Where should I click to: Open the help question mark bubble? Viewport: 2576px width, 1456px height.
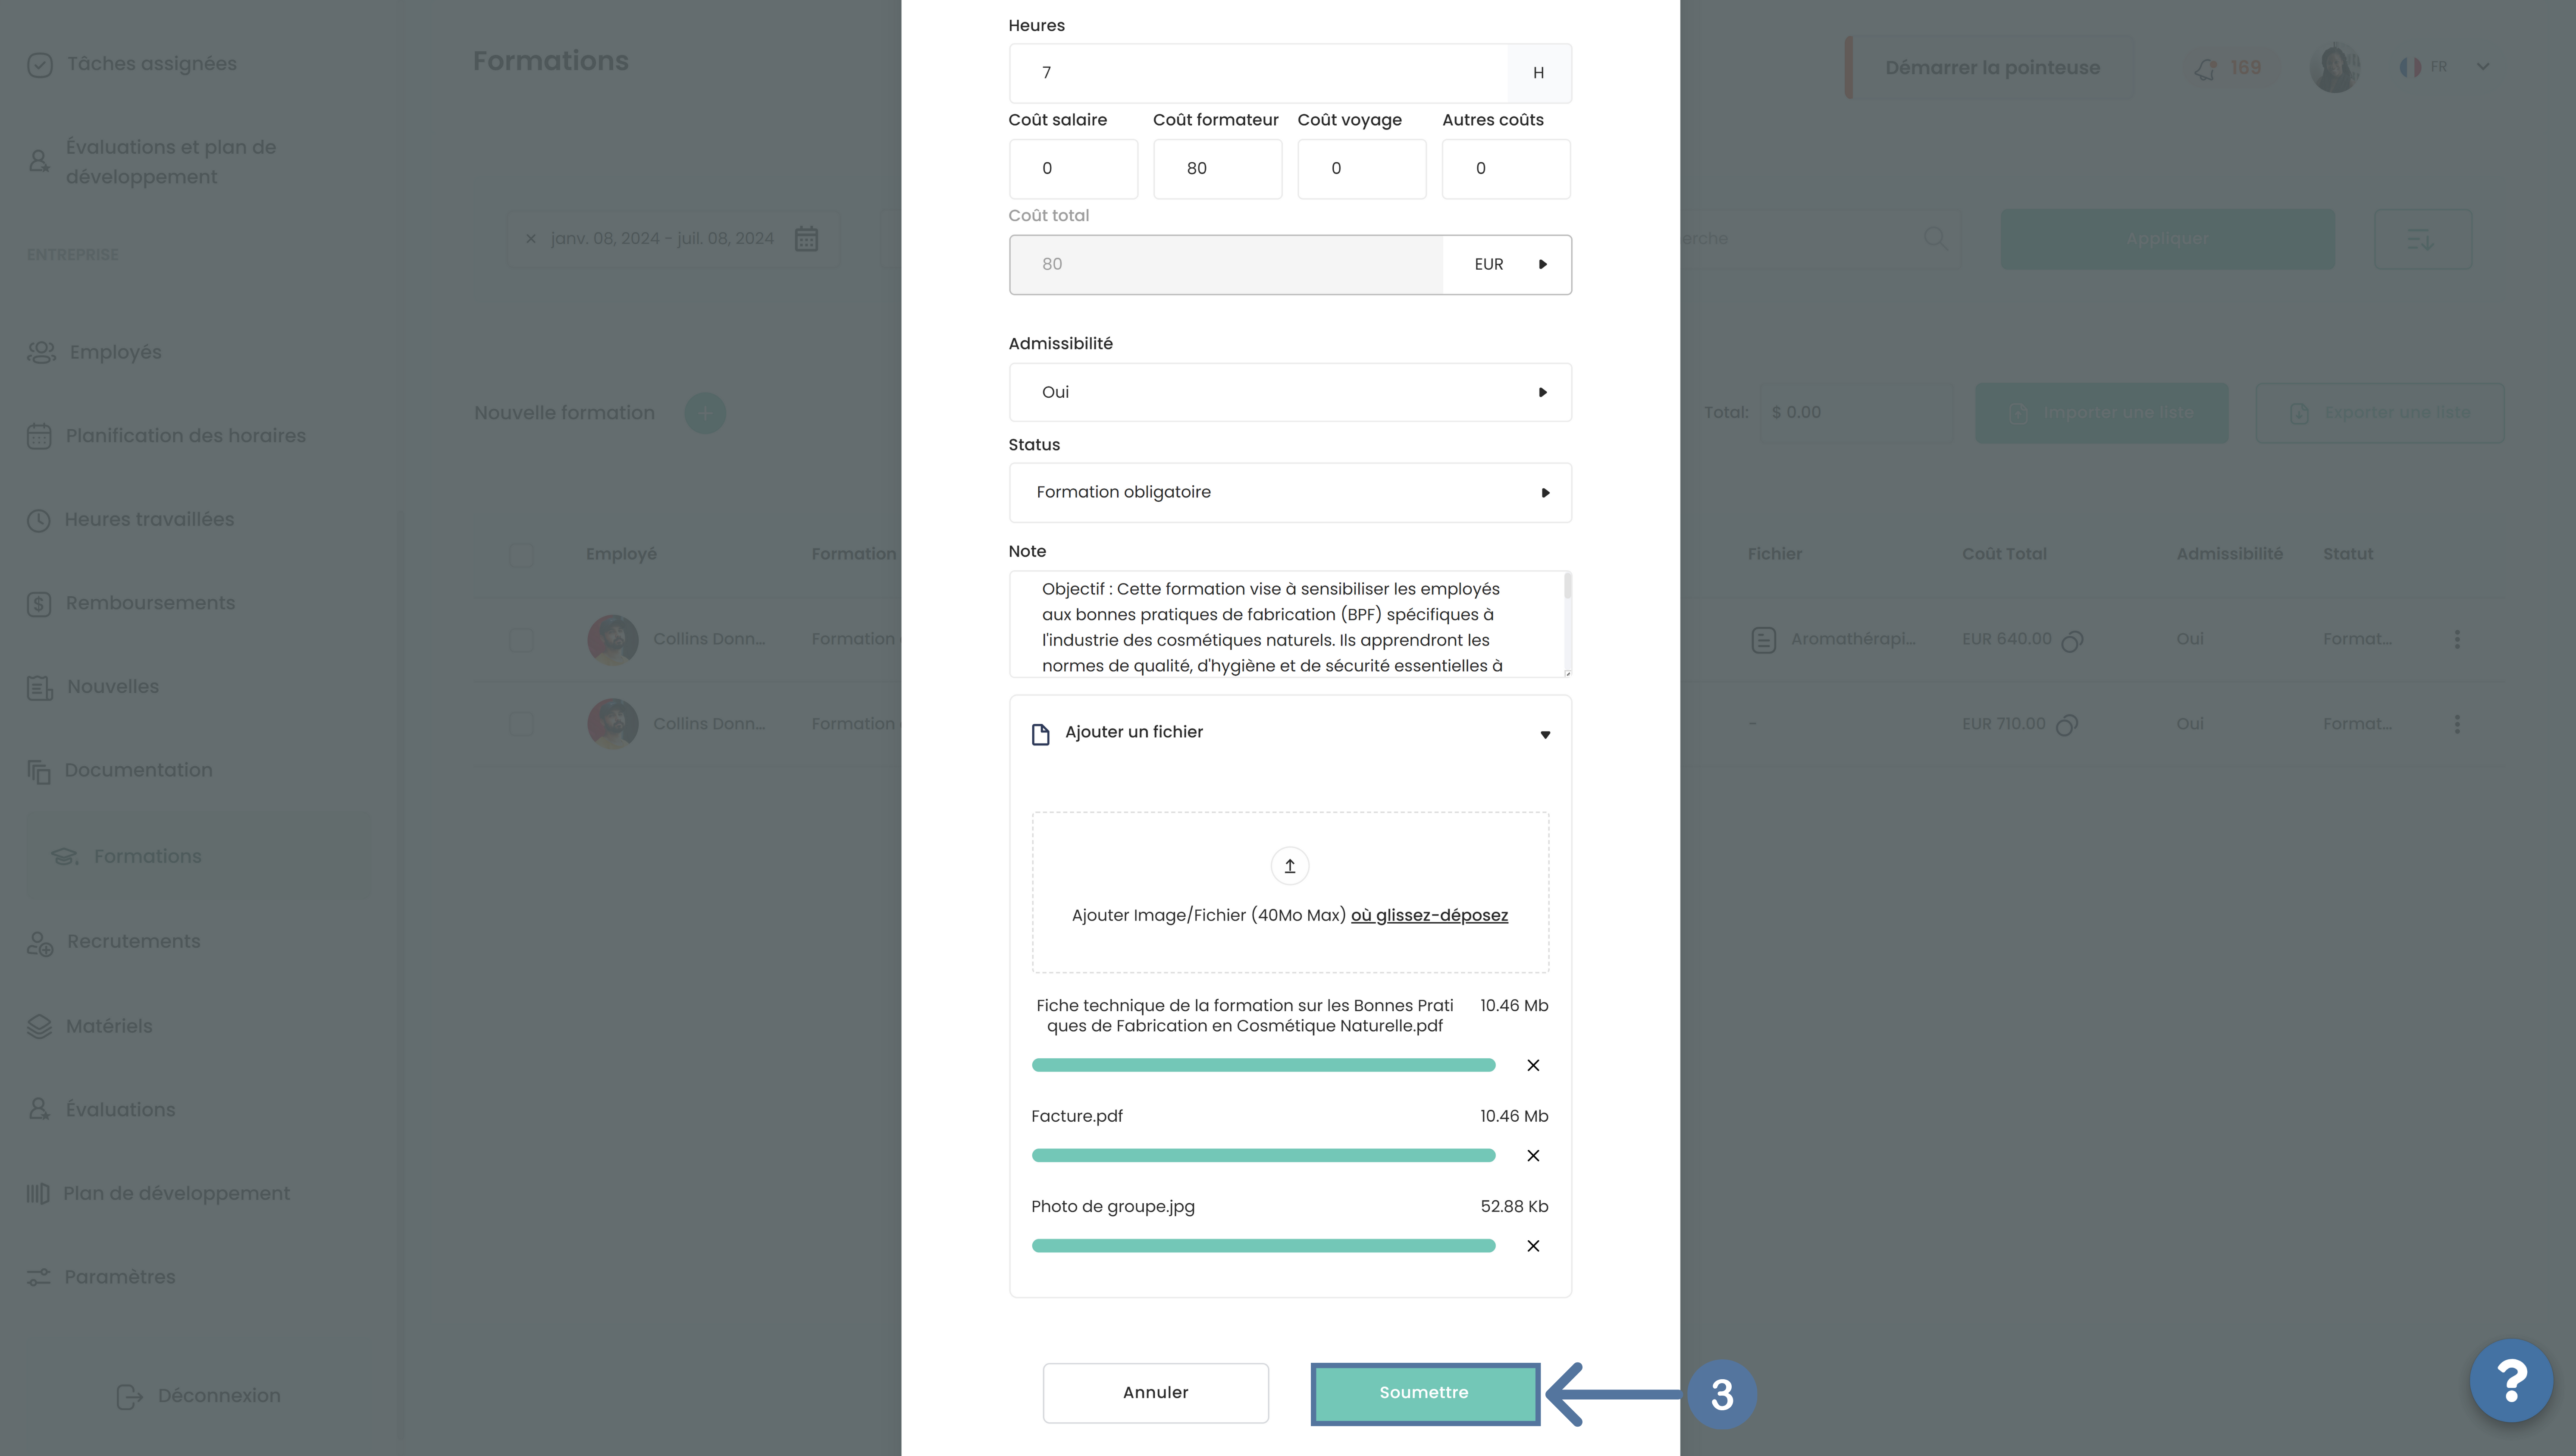pyautogui.click(x=2510, y=1381)
